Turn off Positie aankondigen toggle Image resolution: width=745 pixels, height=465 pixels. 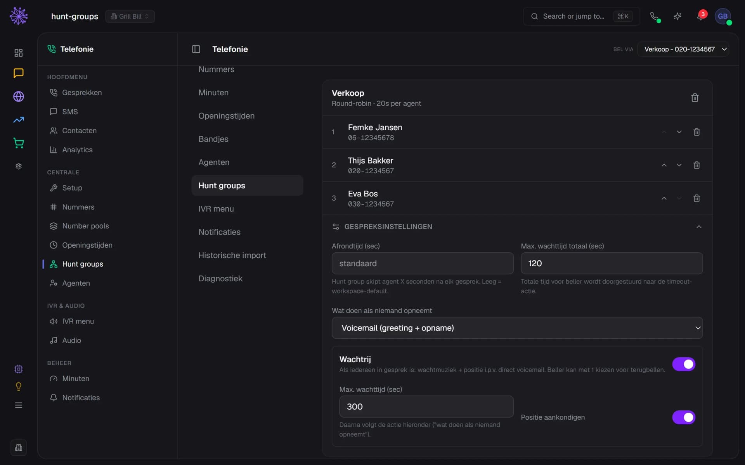684,417
